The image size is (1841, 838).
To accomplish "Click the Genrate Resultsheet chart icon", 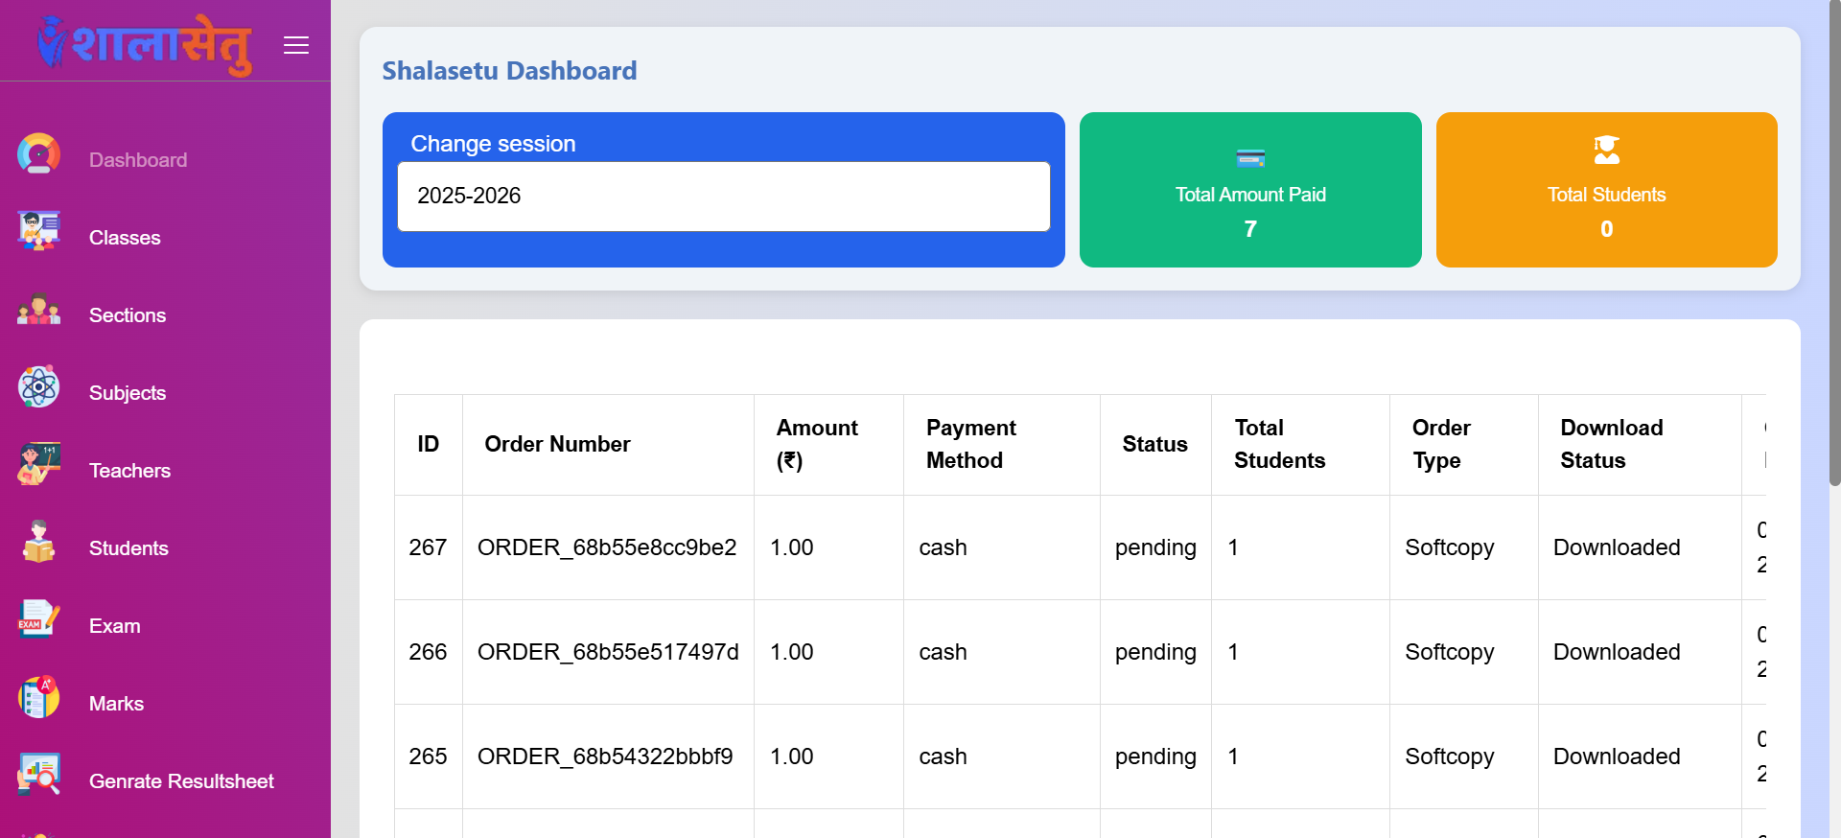I will (38, 776).
